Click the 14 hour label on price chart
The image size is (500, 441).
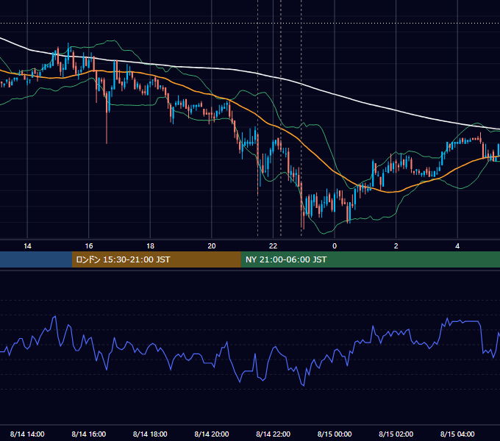pos(27,246)
